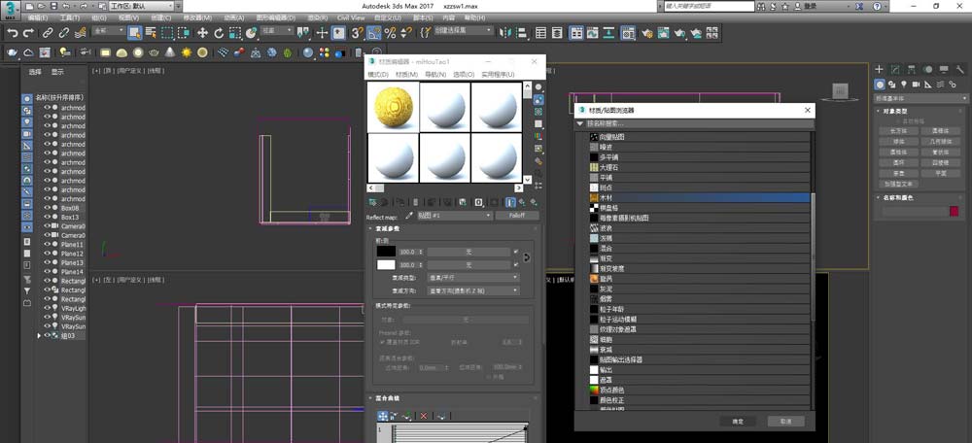Open Utilities wrench tab in command panel
Viewport: 972px width, 443px height.
point(958,70)
